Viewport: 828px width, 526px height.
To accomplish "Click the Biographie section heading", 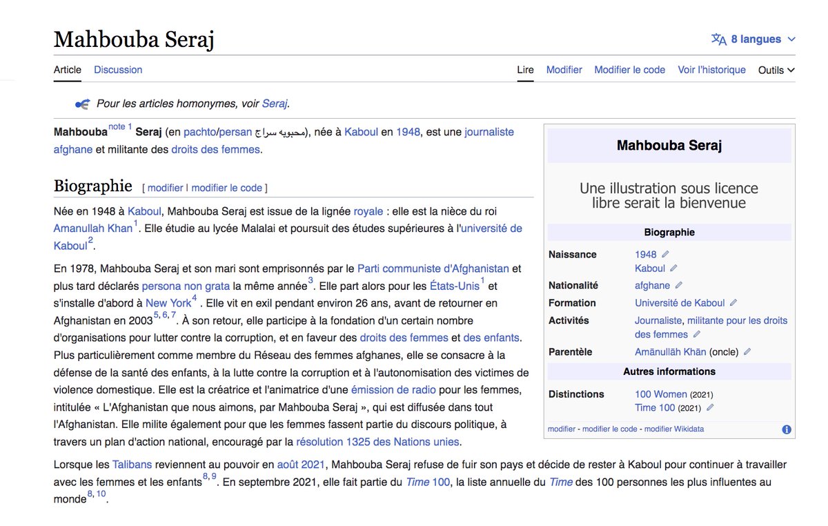I will coord(93,186).
